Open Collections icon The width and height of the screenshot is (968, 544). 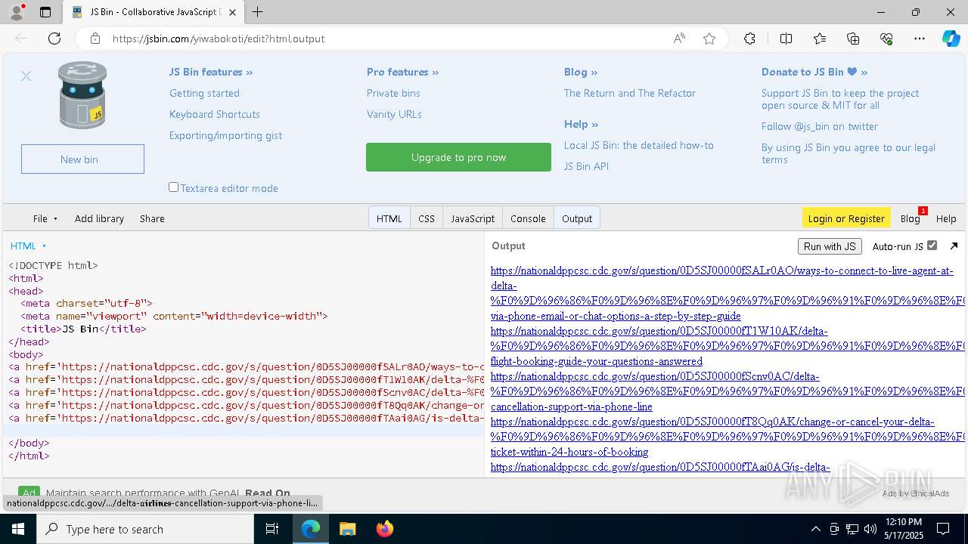pyautogui.click(x=853, y=39)
